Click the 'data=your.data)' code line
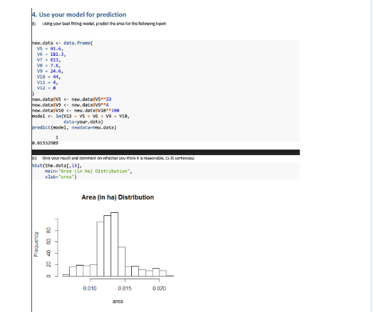The width and height of the screenshot is (373, 312). point(84,122)
